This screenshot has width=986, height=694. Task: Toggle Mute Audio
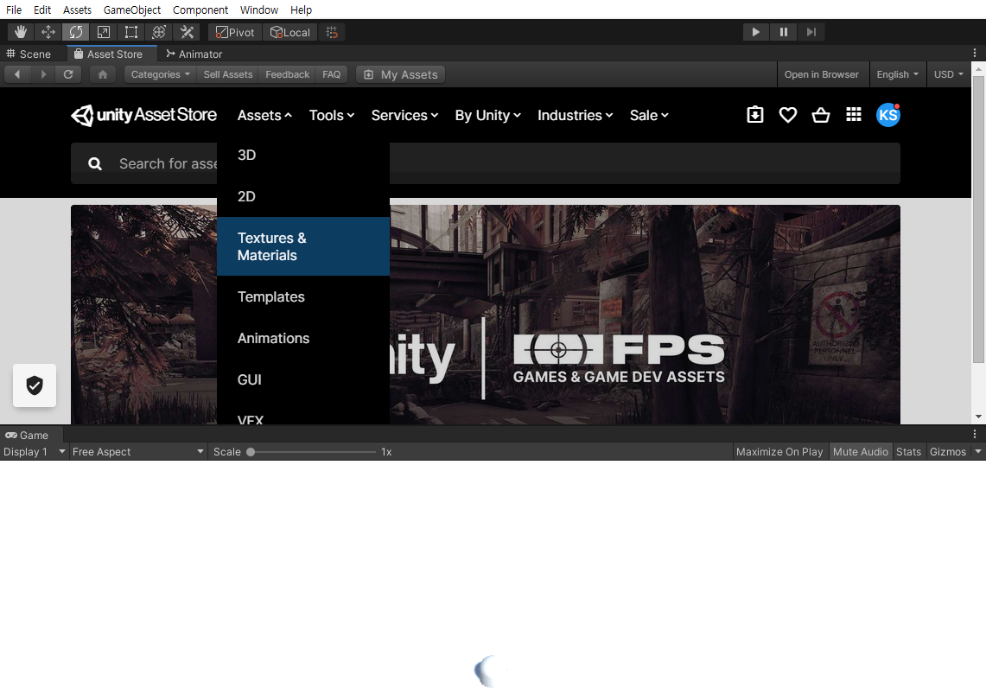860,451
